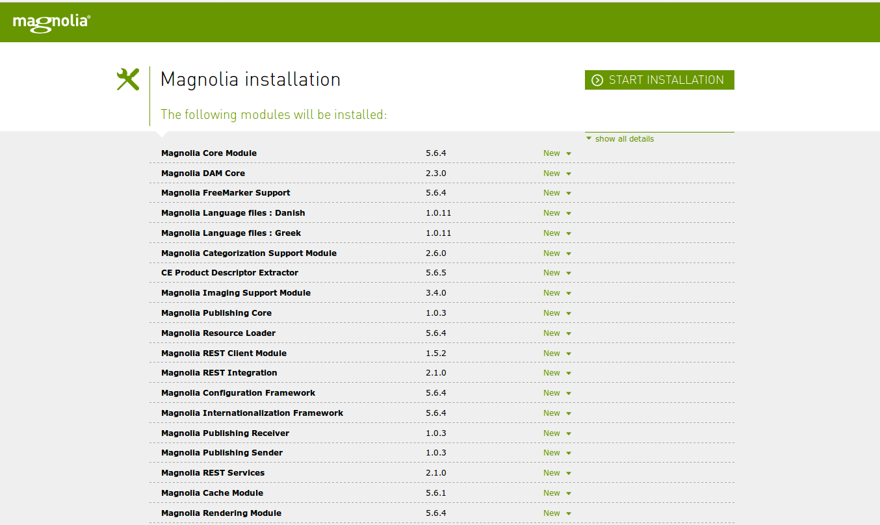Click version 1.0.3 of Magnolia Publishing Receiver
Screen dimensions: 880x525
coord(436,433)
